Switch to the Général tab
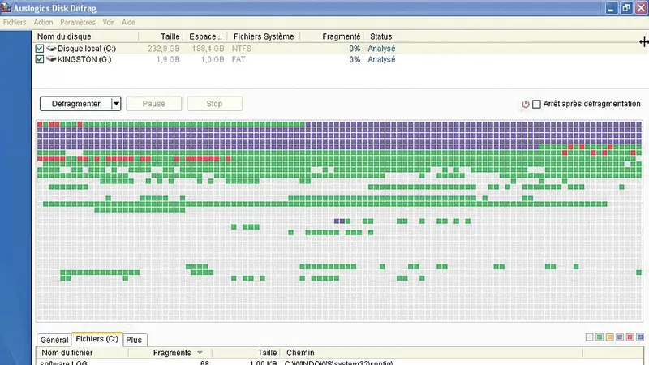 point(54,340)
